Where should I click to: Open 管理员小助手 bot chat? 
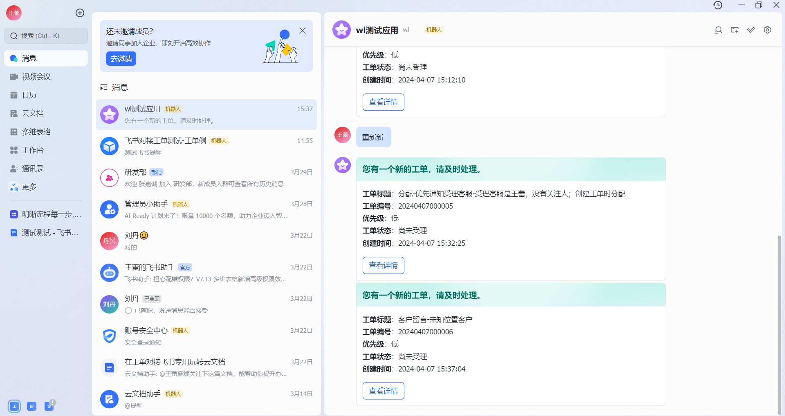206,209
